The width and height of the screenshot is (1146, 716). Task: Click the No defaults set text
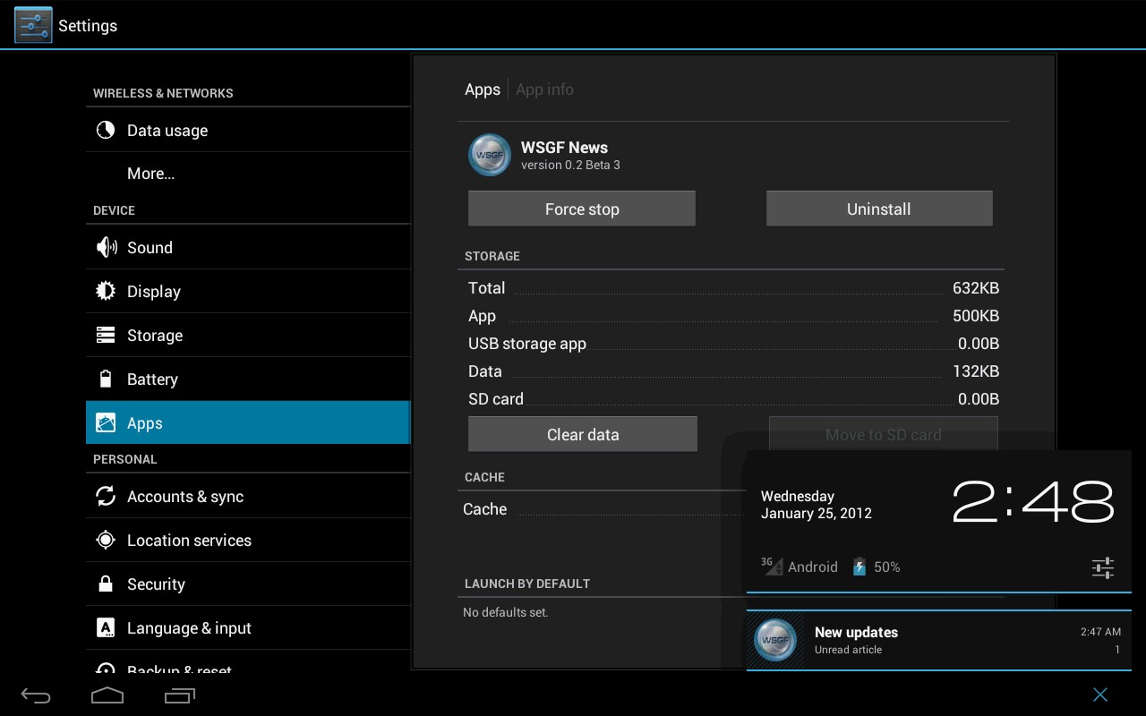506,613
